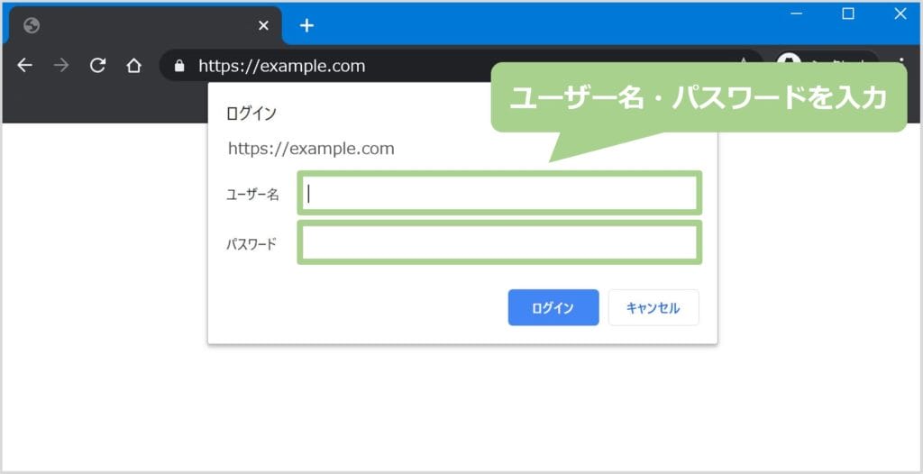Click the forward navigation arrow
923x474 pixels.
point(61,66)
